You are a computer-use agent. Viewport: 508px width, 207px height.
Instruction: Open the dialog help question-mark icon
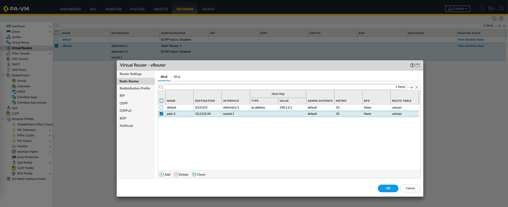pyautogui.click(x=412, y=65)
